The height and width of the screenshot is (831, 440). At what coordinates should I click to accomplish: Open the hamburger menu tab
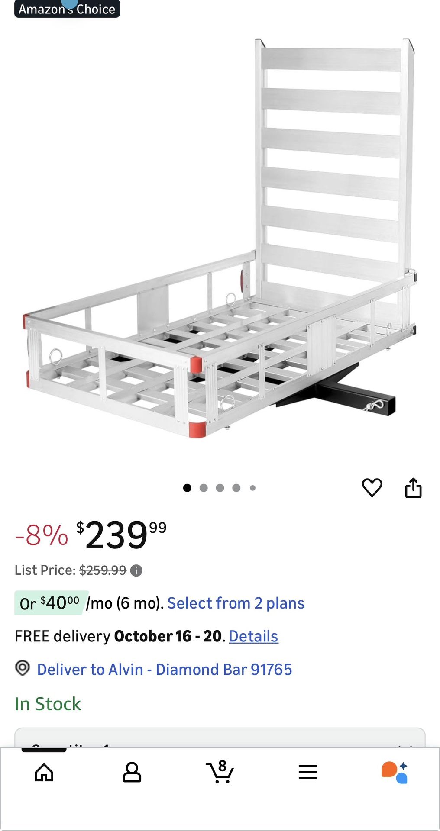[x=307, y=772]
